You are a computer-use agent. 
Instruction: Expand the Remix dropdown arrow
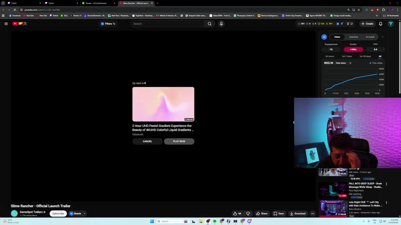(84, 213)
